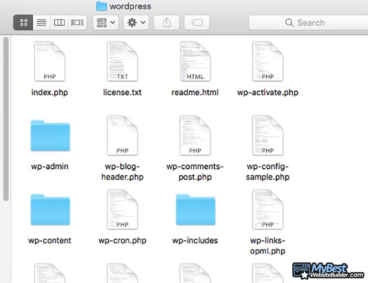The width and height of the screenshot is (368, 283).
Task: Switch to icon view mode
Action: 23,23
